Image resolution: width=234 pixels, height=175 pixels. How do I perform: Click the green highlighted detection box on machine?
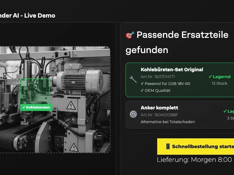click(35, 92)
